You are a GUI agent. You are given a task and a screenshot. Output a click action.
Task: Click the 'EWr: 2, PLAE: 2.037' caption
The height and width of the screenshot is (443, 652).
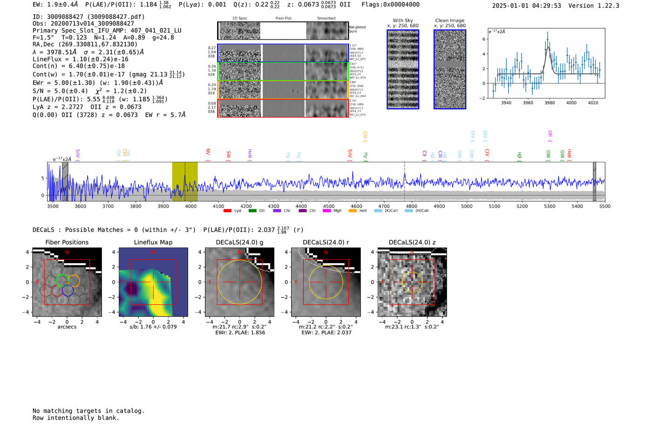(326, 332)
